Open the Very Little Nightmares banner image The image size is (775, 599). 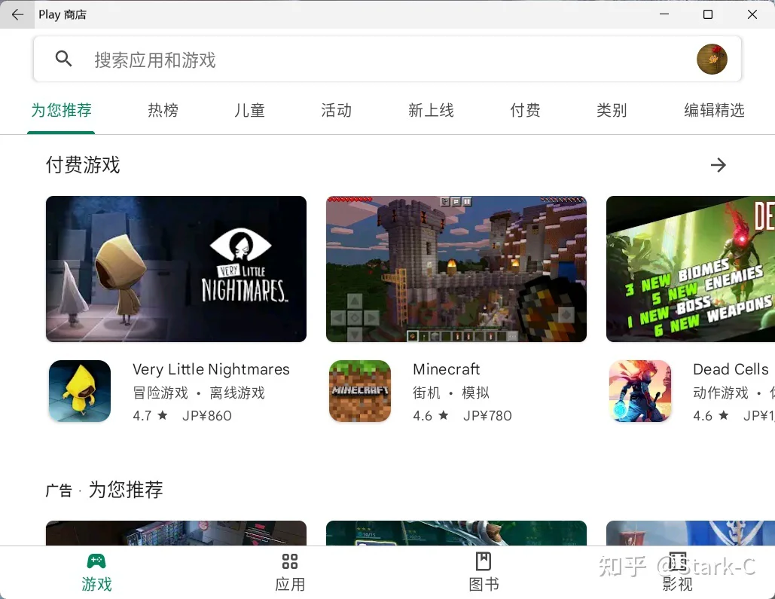(176, 268)
